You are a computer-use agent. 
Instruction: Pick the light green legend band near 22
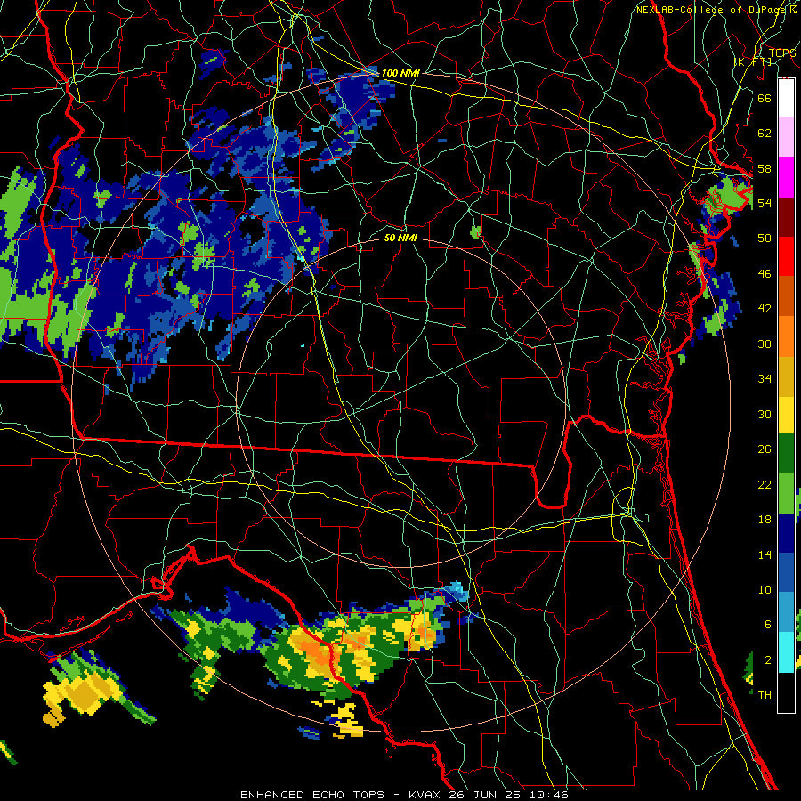click(x=786, y=493)
